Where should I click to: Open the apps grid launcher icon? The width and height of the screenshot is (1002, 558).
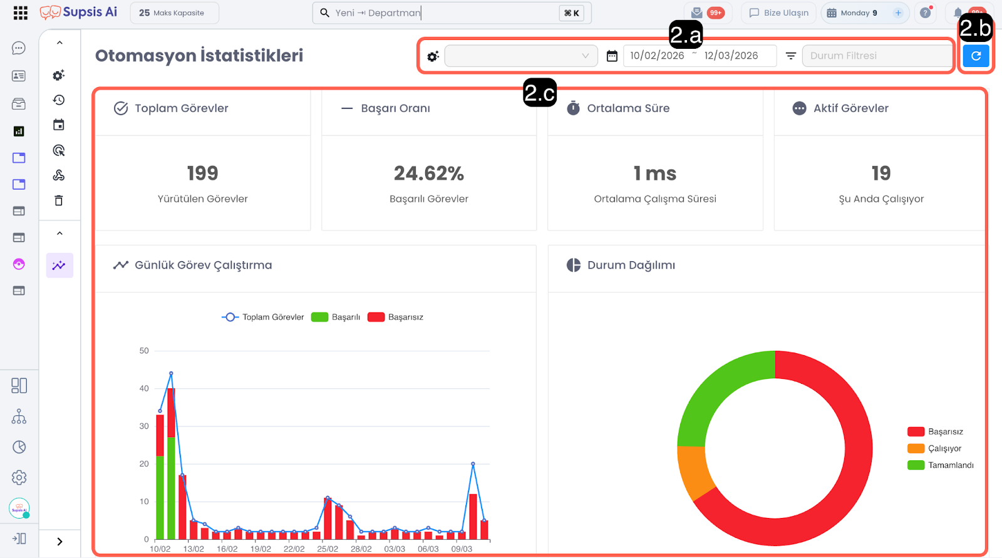coord(20,13)
